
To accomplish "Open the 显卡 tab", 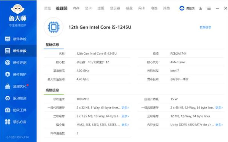I will pos(88,8).
